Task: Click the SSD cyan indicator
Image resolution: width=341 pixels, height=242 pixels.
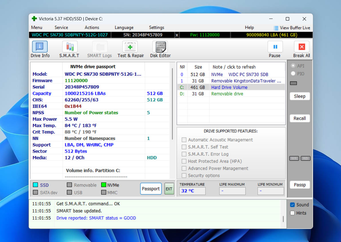Action: pos(35,185)
